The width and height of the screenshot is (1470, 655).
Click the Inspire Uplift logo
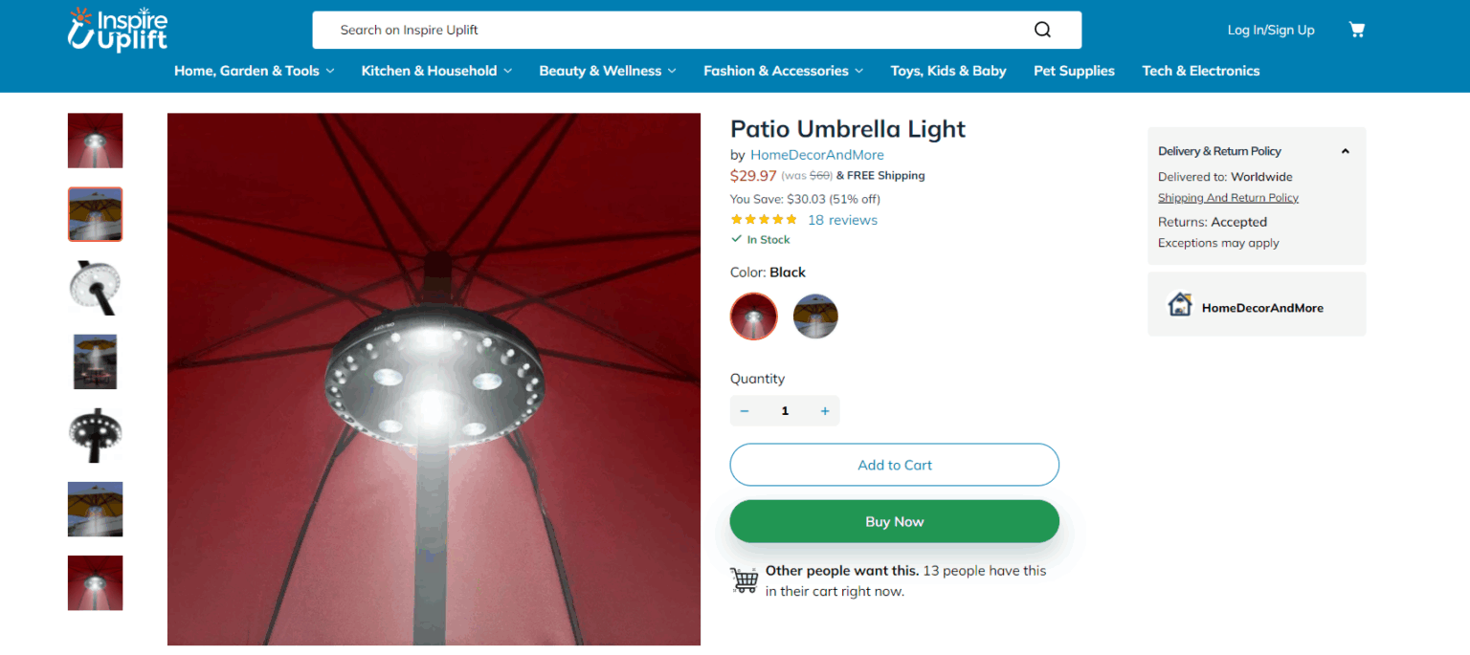[117, 29]
